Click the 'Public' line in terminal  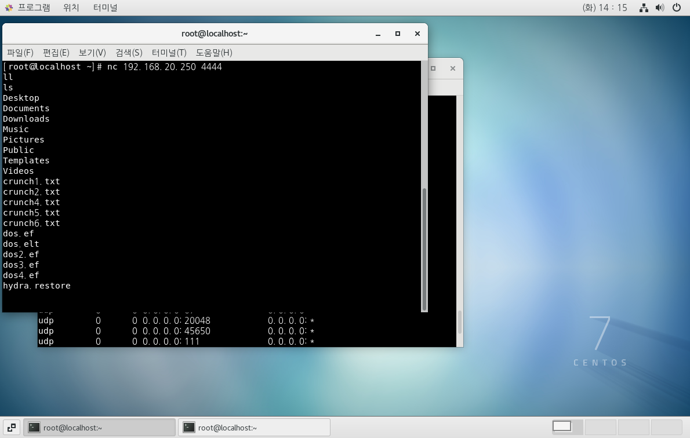[x=19, y=151]
